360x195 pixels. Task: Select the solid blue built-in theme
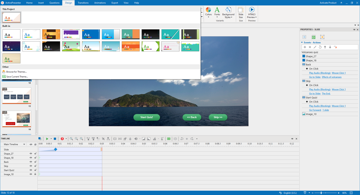(x=91, y=35)
